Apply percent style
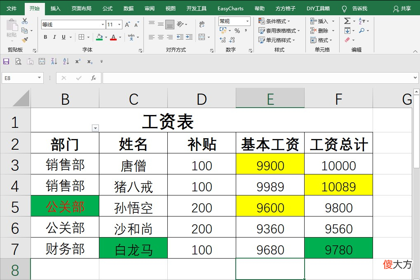 (237, 31)
